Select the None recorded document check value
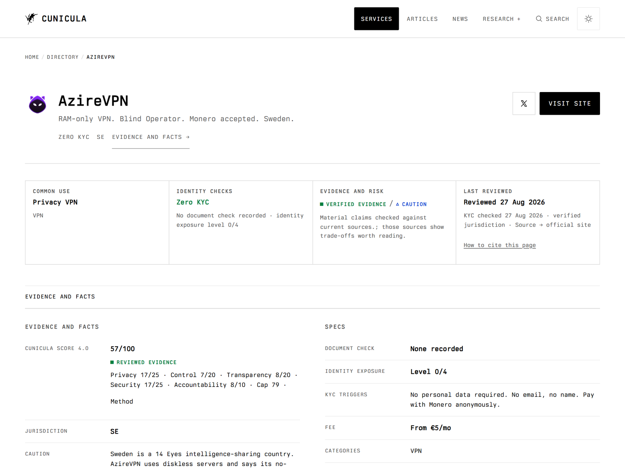Image resolution: width=625 pixels, height=468 pixels. [x=437, y=349]
